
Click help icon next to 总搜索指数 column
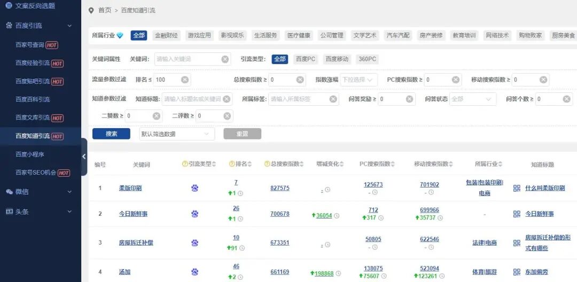click(x=267, y=164)
